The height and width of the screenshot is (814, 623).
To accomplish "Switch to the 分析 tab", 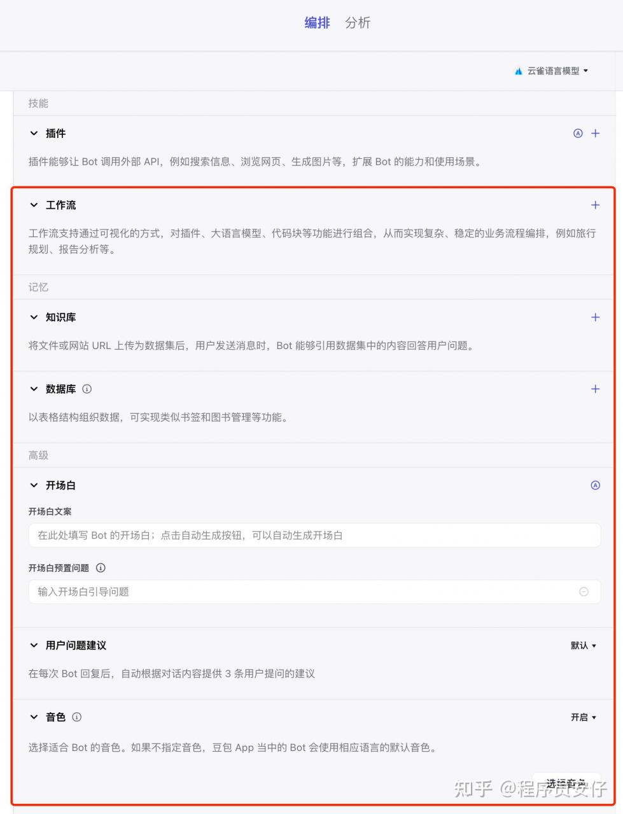I will coord(358,23).
